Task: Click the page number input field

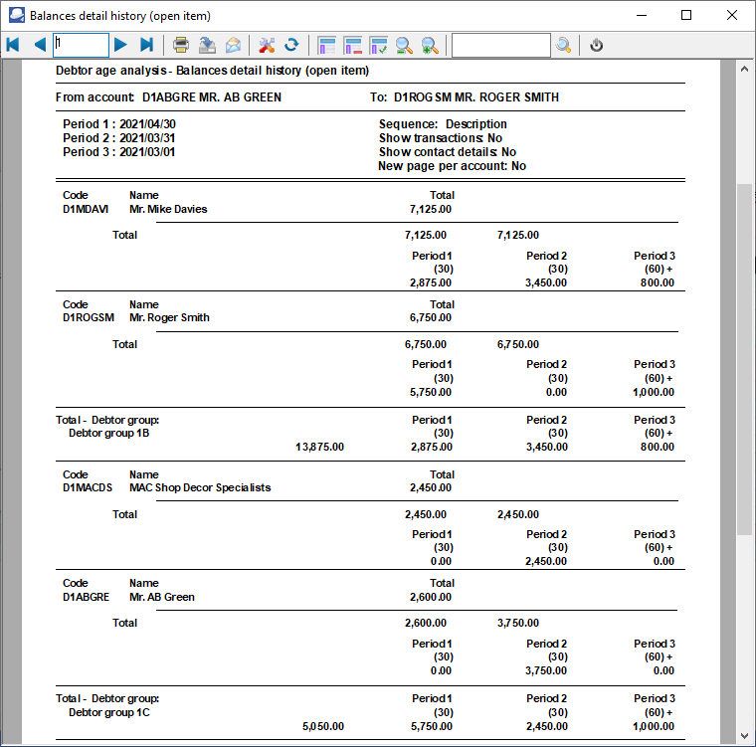Action: point(81,45)
